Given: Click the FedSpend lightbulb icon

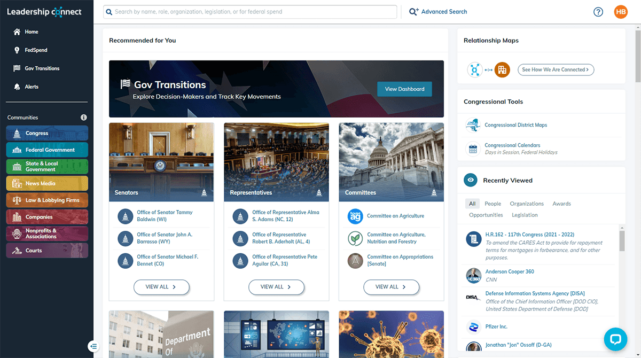Looking at the screenshot, I should (17, 50).
